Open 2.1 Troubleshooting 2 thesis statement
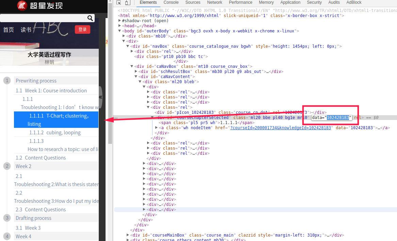The image size is (397, 241). pos(56,180)
